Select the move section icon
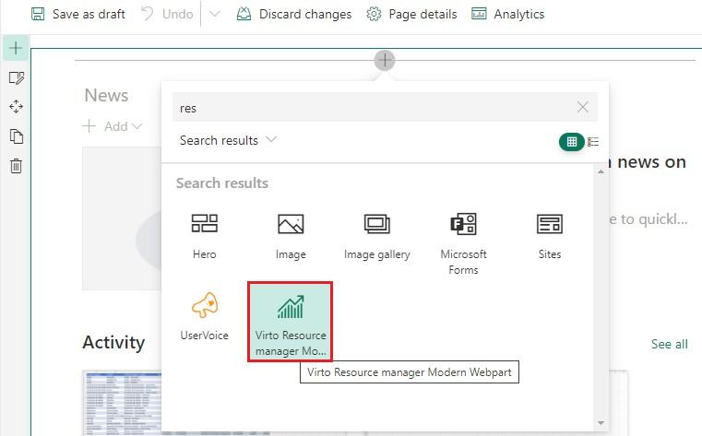The height and width of the screenshot is (436, 702). pyautogui.click(x=16, y=107)
